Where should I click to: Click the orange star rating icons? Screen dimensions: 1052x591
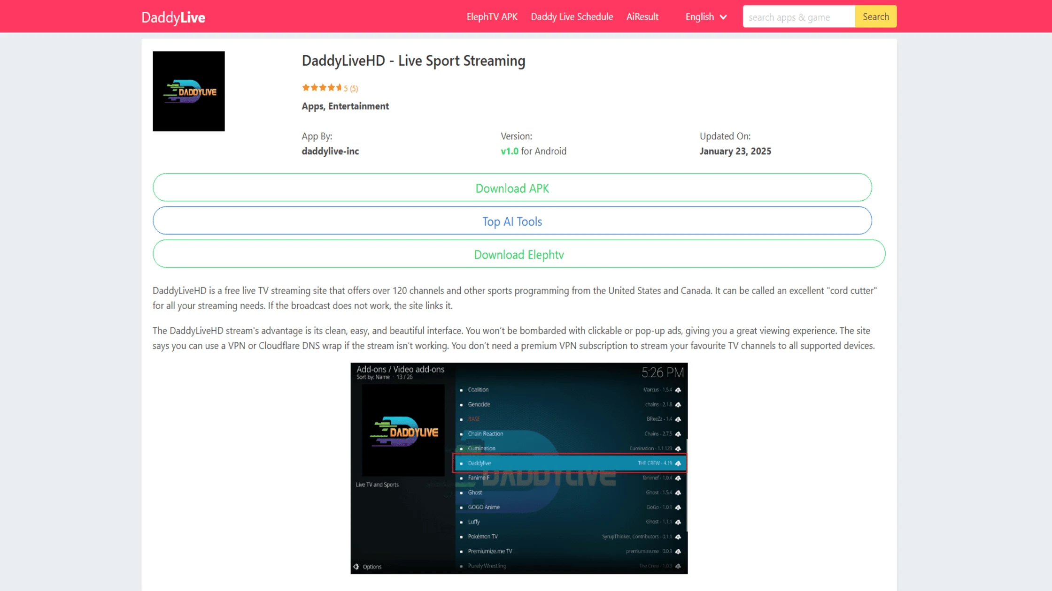(x=322, y=88)
